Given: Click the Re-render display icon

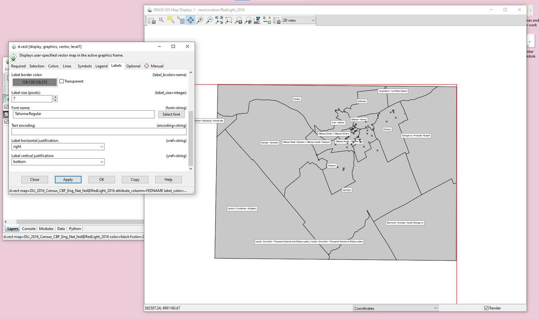Looking at the screenshot, I should tap(152, 20).
